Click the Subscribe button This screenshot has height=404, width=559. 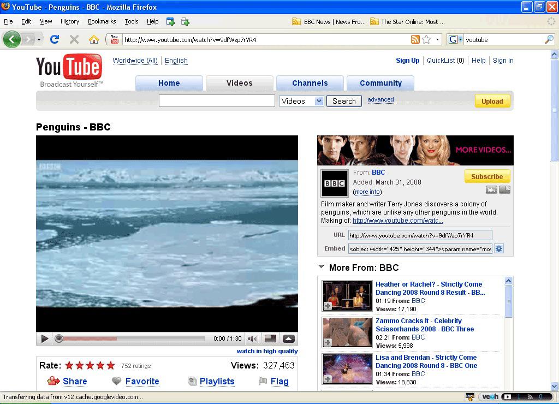pos(486,176)
